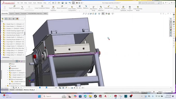Click Show Hidden Components
This screenshot has height=99, width=176.
(x=72, y=9)
